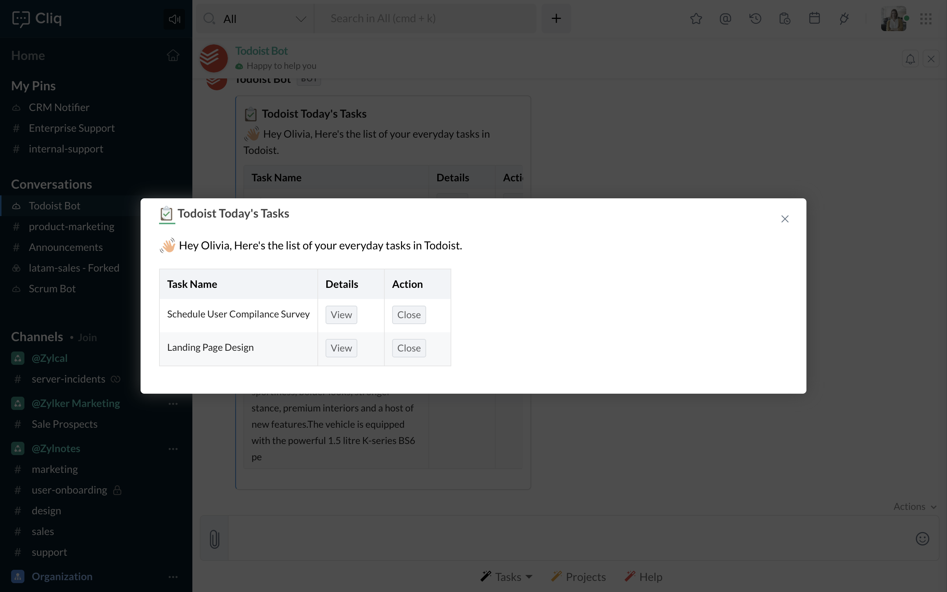Viewport: 947px width, 592px height.
Task: Open the reminders clipboard-clock icon
Action: (785, 18)
